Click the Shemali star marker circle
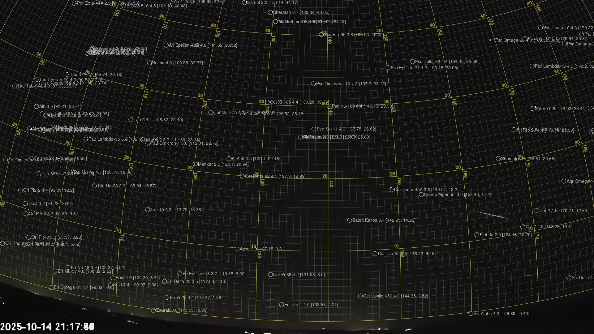This screenshot has width=594, height=334. (x=498, y=159)
